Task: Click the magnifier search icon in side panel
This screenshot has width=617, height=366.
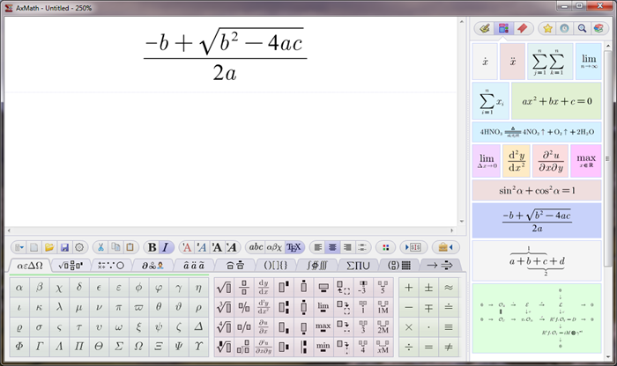Action: [x=582, y=28]
